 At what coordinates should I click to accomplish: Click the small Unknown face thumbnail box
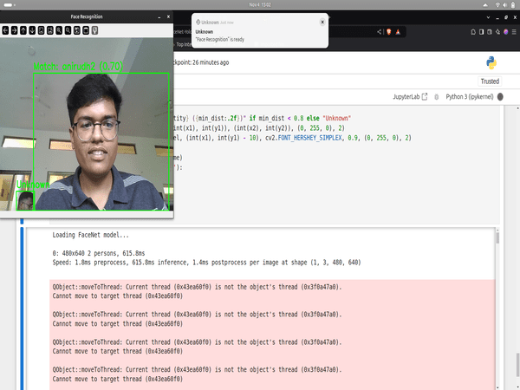pyautogui.click(x=25, y=201)
